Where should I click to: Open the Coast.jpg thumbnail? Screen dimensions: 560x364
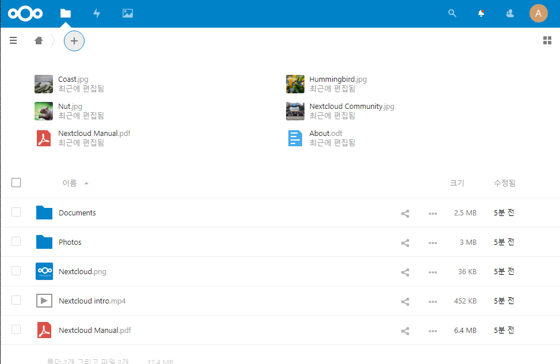click(44, 84)
